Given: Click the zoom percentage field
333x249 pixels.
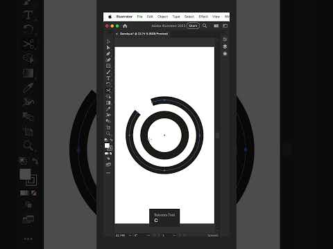Looking at the screenshot, I should pyautogui.click(x=121, y=235).
